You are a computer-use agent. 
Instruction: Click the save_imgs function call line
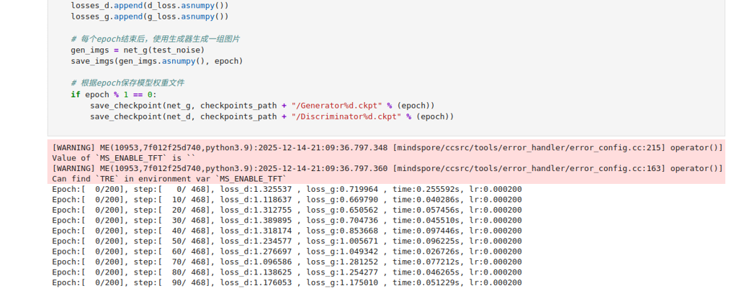[x=156, y=61]
